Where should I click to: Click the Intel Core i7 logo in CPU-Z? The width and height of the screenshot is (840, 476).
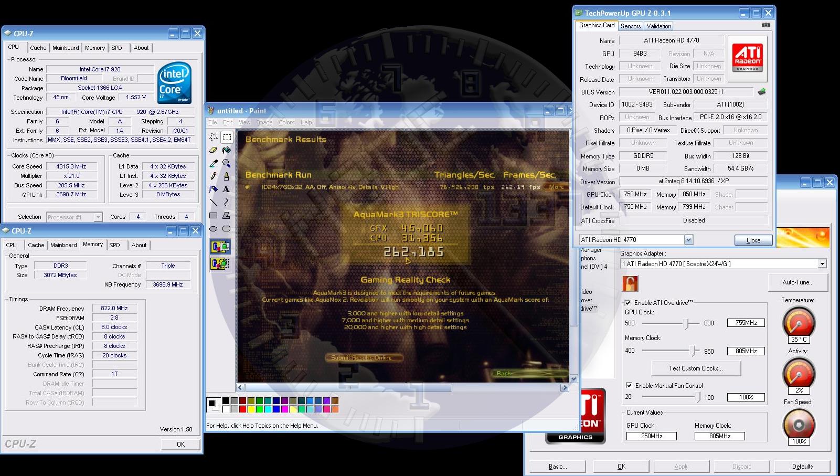(175, 83)
